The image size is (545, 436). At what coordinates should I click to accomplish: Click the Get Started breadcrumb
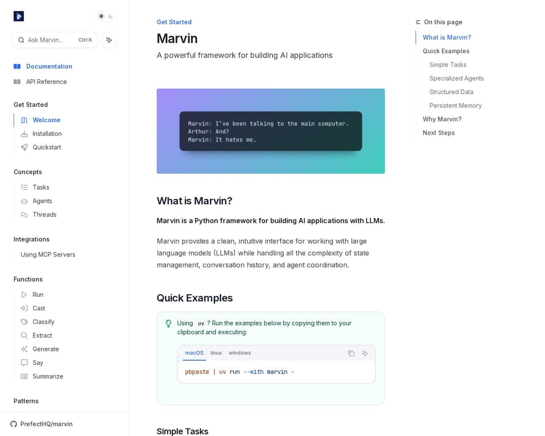174,22
